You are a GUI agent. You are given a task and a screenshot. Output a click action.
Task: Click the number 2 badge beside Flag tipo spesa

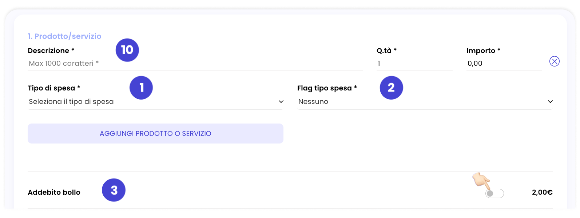[x=391, y=88]
